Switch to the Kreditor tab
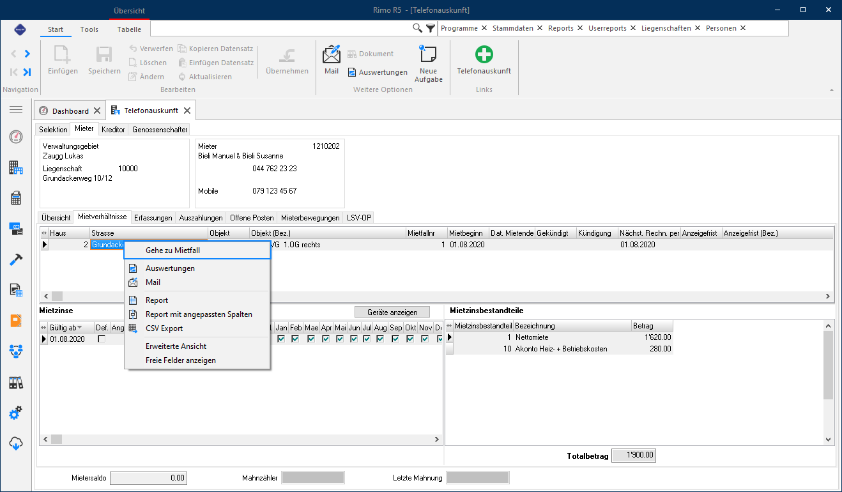Image resolution: width=842 pixels, height=492 pixels. pos(113,130)
